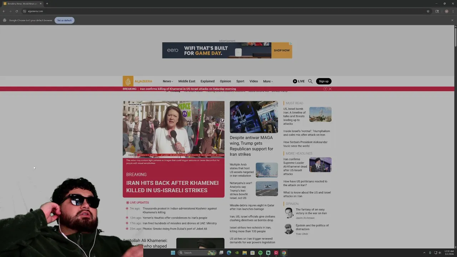Open File Explorer from taskbar
The image size is (457, 257).
245,253
